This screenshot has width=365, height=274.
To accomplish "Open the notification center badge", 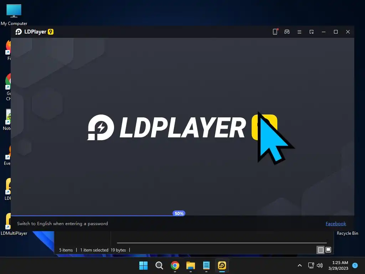I will (355, 265).
